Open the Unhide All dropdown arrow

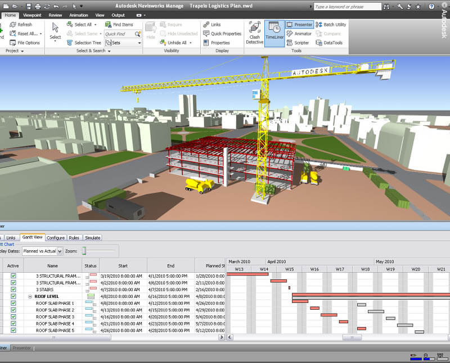(x=190, y=43)
